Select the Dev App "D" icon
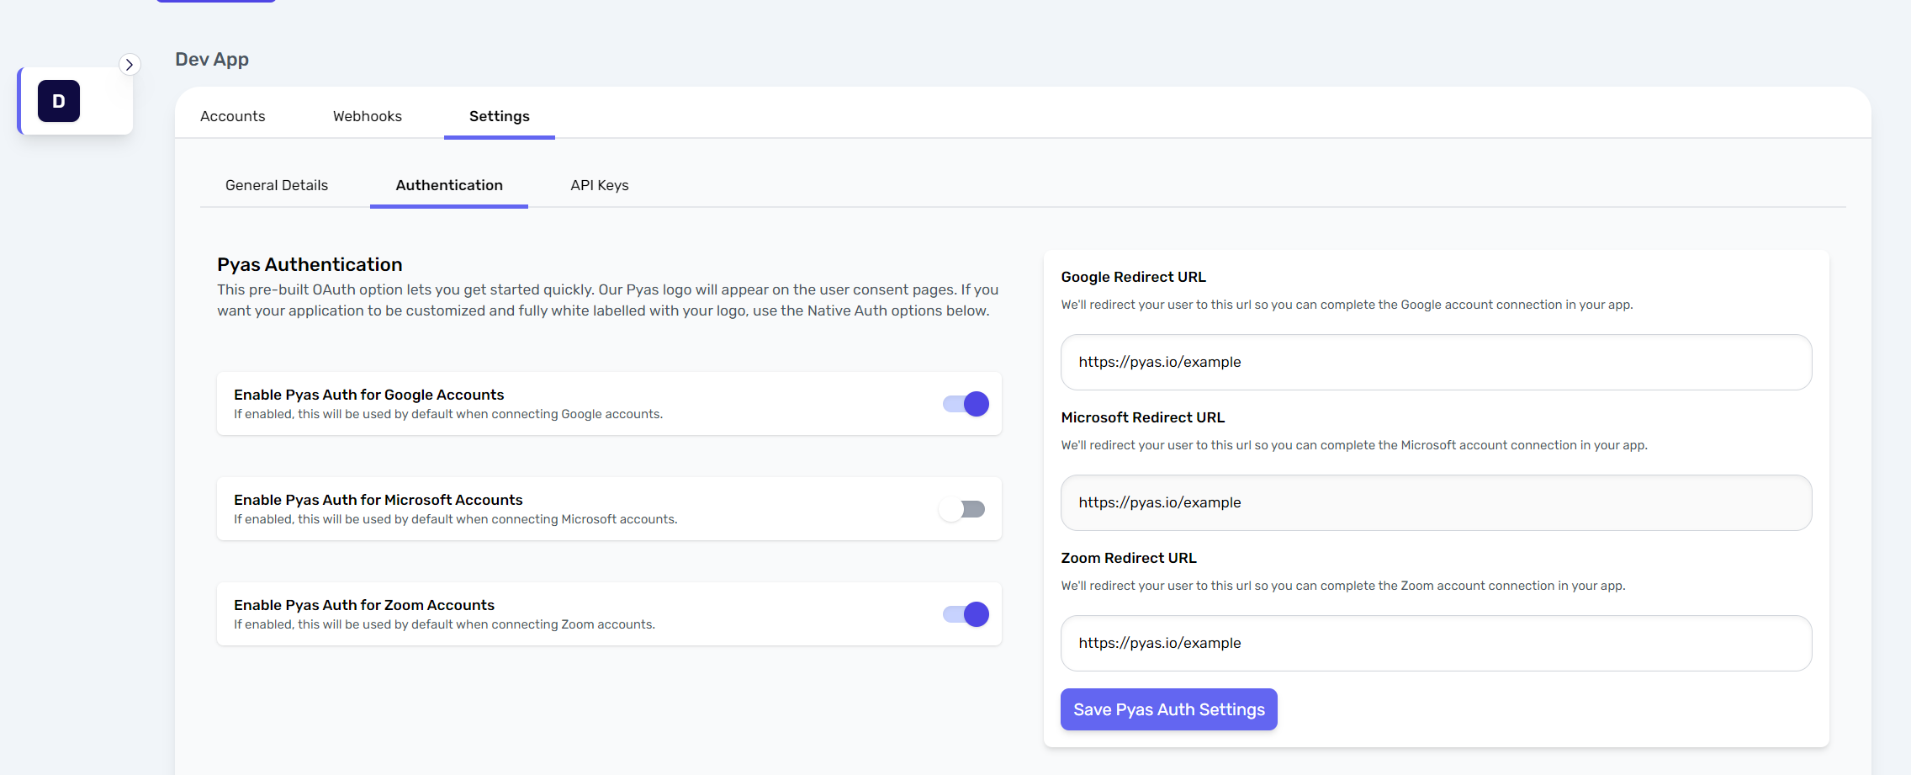1911x775 pixels. pyautogui.click(x=59, y=101)
